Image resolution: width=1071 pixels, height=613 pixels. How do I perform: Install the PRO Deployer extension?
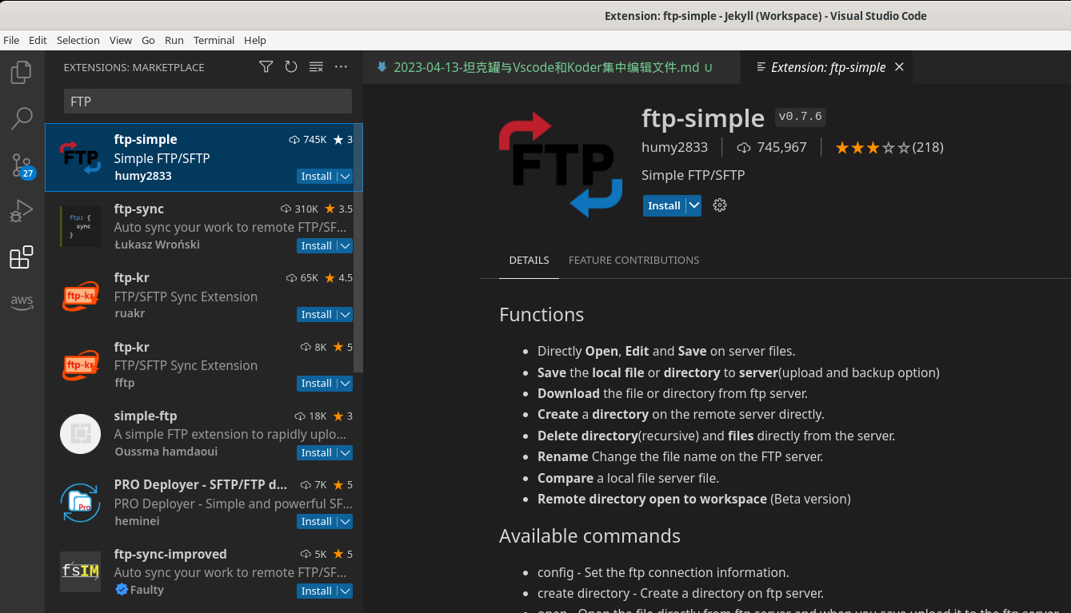coord(317,521)
